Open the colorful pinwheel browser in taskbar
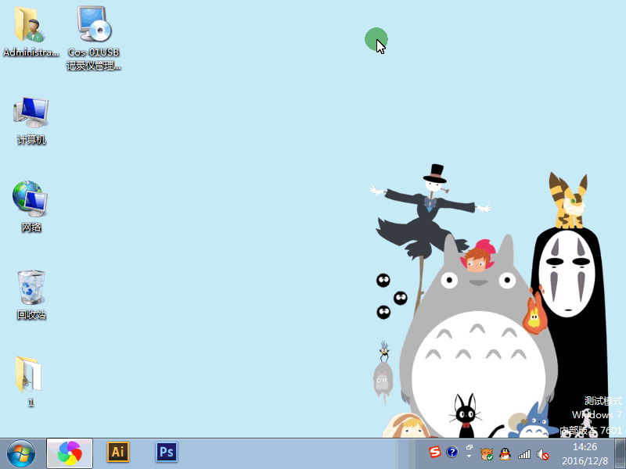The height and width of the screenshot is (469, 626). tap(70, 453)
